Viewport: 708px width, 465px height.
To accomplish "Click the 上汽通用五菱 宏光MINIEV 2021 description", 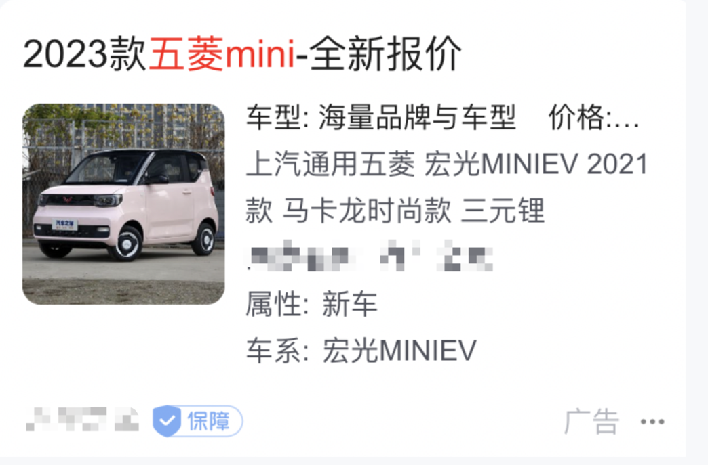I will [x=446, y=164].
